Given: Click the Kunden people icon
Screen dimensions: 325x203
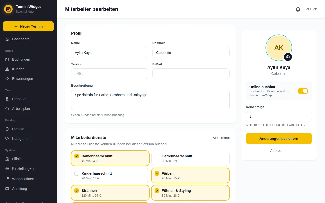Looking at the screenshot, I should pos(7,69).
